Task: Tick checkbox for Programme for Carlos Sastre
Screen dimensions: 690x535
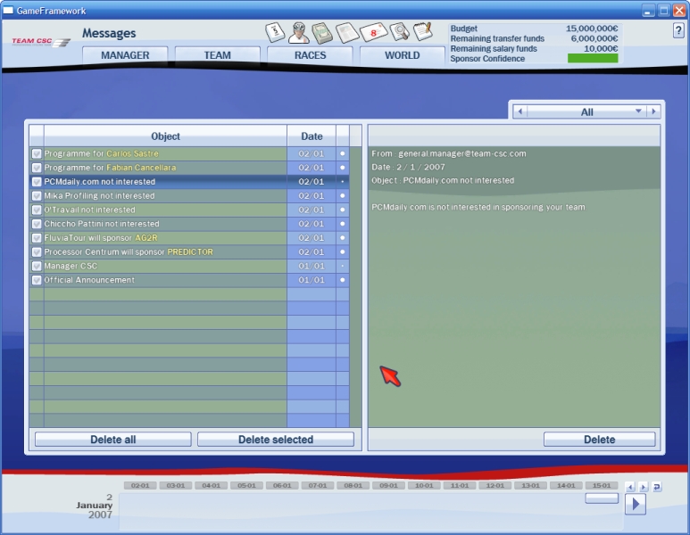Action: (x=37, y=153)
